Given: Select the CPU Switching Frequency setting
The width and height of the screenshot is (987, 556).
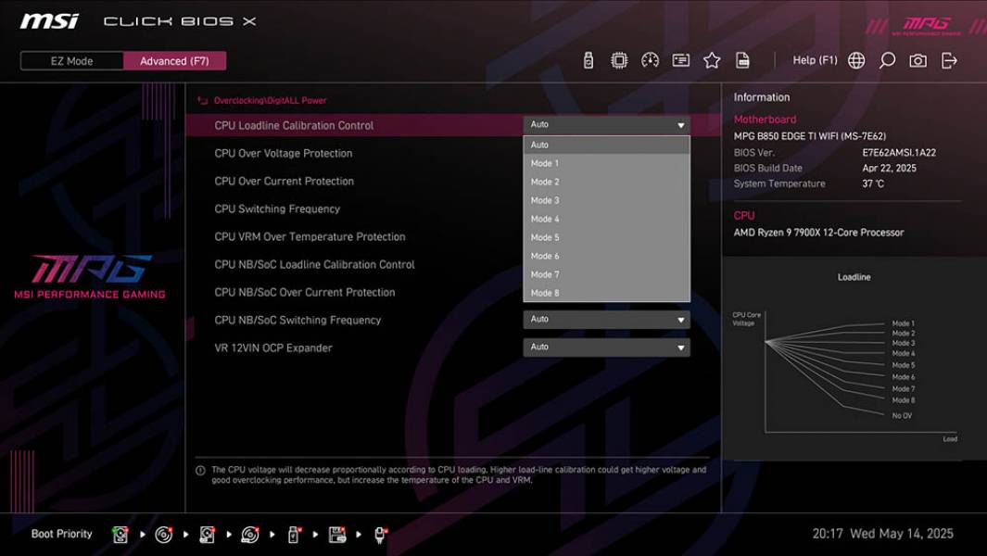Looking at the screenshot, I should pos(277,208).
